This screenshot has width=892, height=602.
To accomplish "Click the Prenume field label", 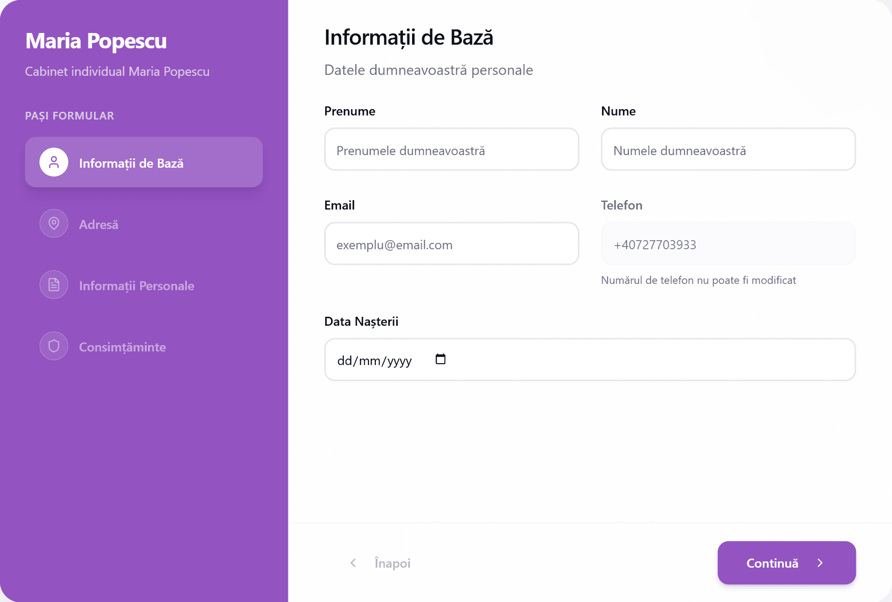I will (x=350, y=111).
